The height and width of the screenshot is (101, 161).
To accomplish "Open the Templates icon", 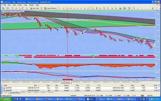I will pyautogui.click(x=129, y=8).
